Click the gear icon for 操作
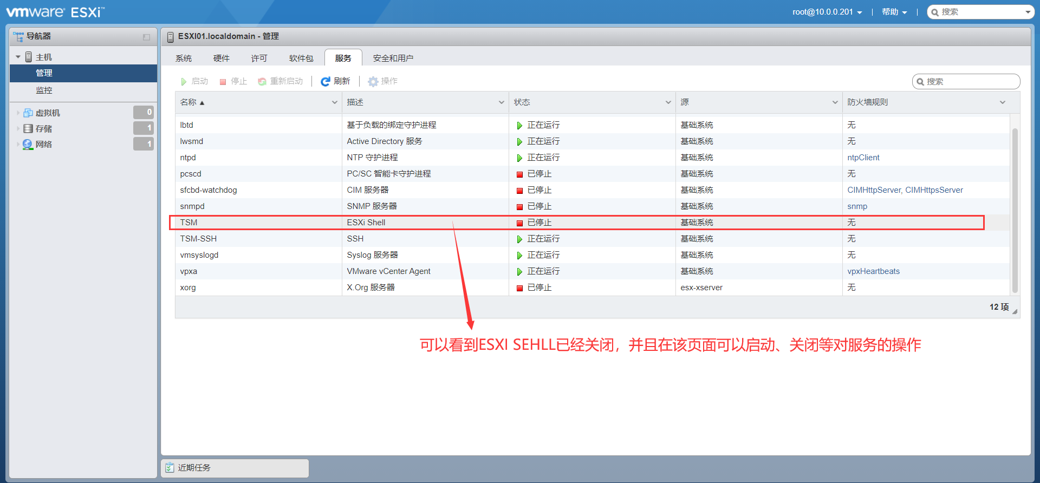This screenshot has height=483, width=1040. (x=373, y=81)
